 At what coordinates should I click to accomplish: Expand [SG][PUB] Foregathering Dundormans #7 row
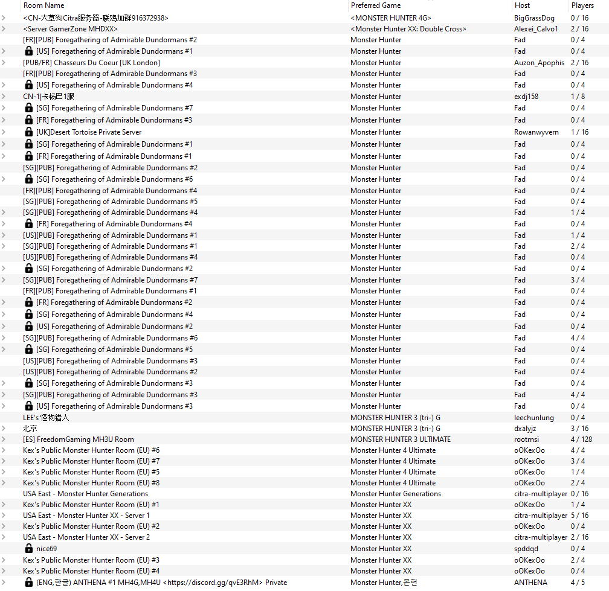coord(4,280)
